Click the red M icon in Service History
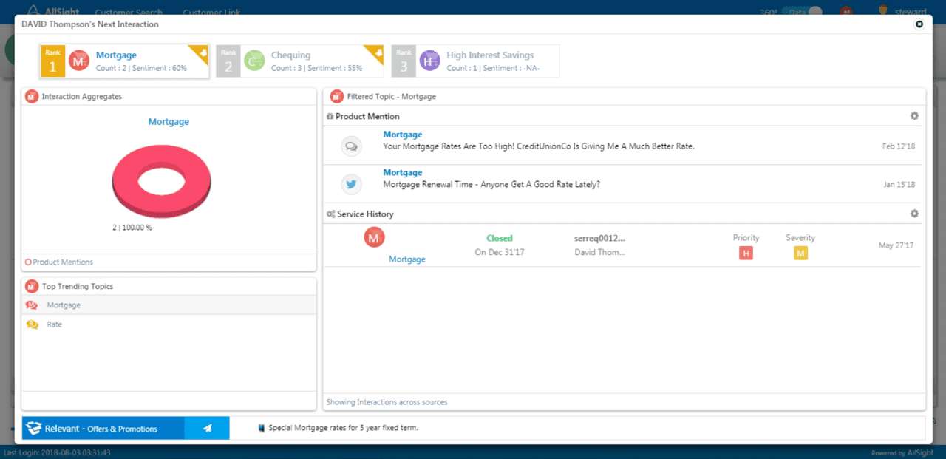The width and height of the screenshot is (946, 459). [x=375, y=238]
